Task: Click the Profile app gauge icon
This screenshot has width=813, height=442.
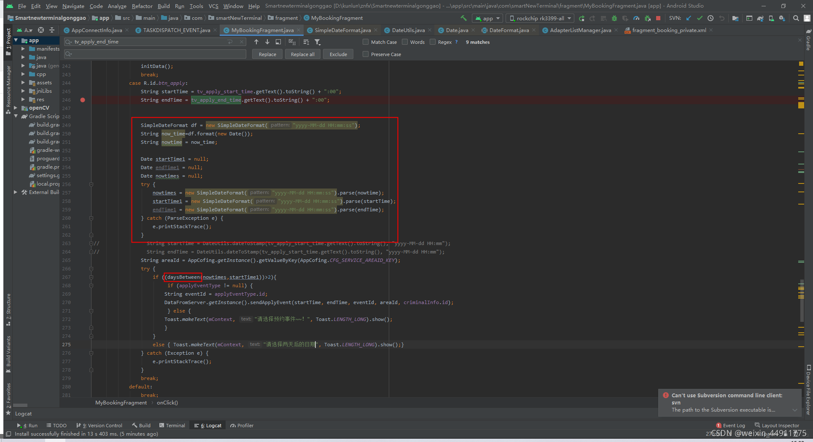Action: tap(636, 18)
